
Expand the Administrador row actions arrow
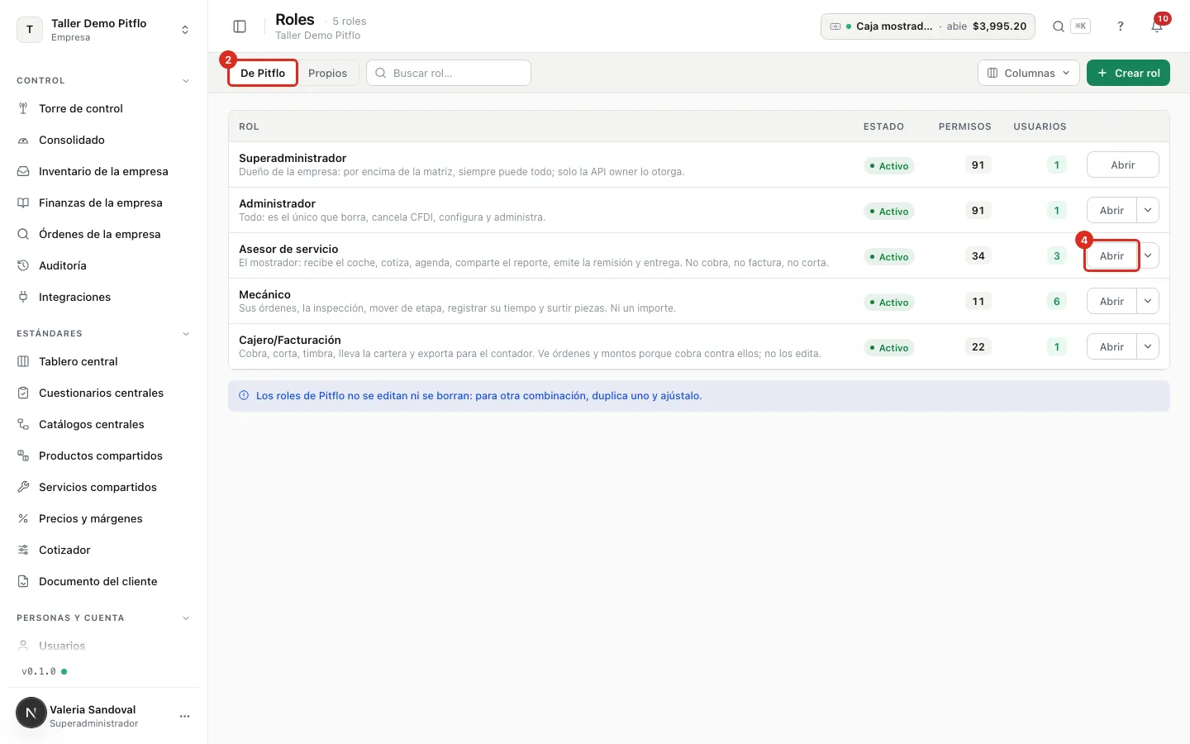pos(1148,210)
